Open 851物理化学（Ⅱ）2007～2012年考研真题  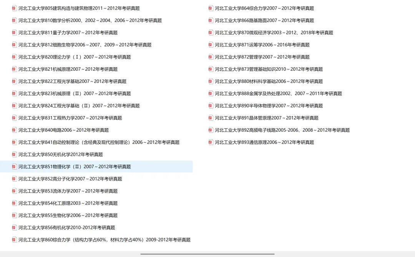tap(75, 167)
